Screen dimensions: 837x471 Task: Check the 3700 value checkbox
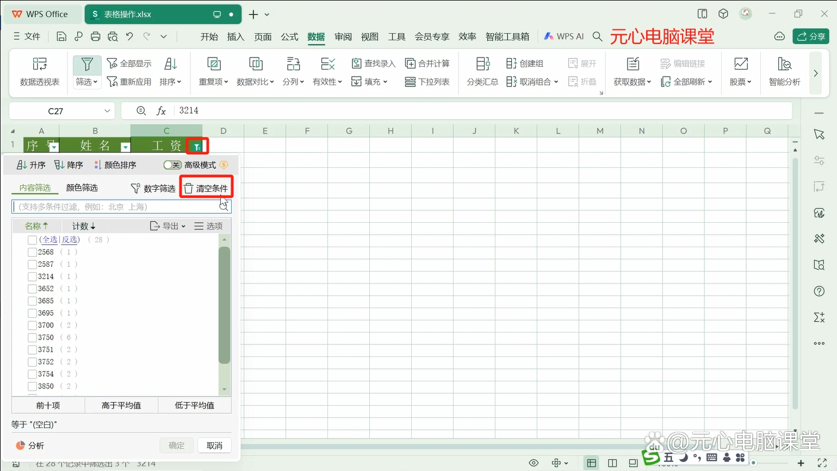[32, 325]
